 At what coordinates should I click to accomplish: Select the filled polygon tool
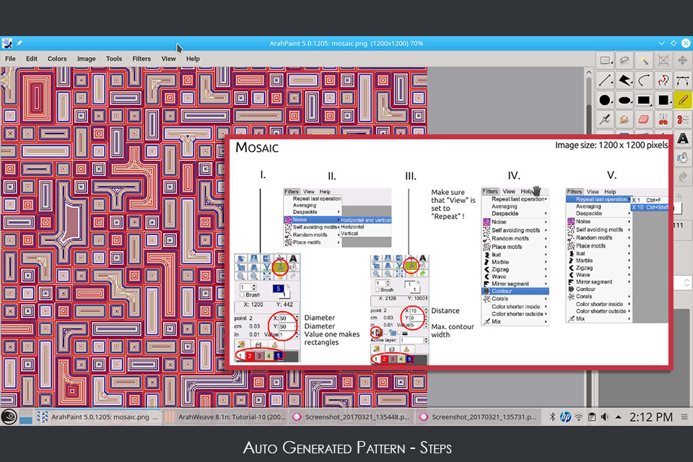pyautogui.click(x=624, y=80)
